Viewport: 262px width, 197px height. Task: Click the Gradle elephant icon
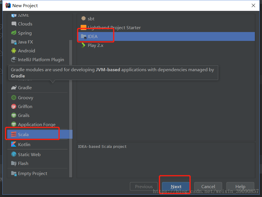tap(14, 87)
